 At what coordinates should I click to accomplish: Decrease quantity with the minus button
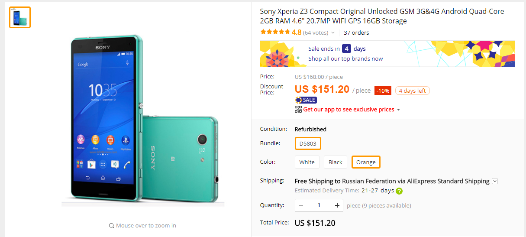[x=301, y=205]
